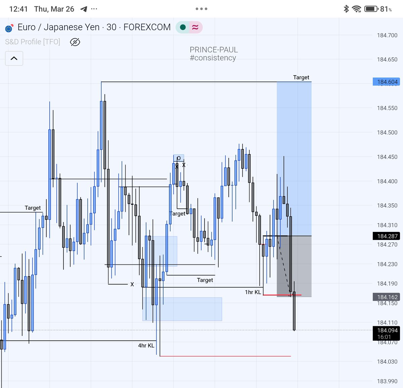Open status bar notification overflow dots

pyautogui.click(x=94, y=9)
